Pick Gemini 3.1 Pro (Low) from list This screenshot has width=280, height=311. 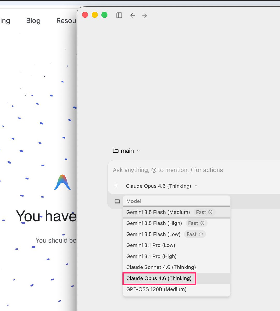(176, 245)
